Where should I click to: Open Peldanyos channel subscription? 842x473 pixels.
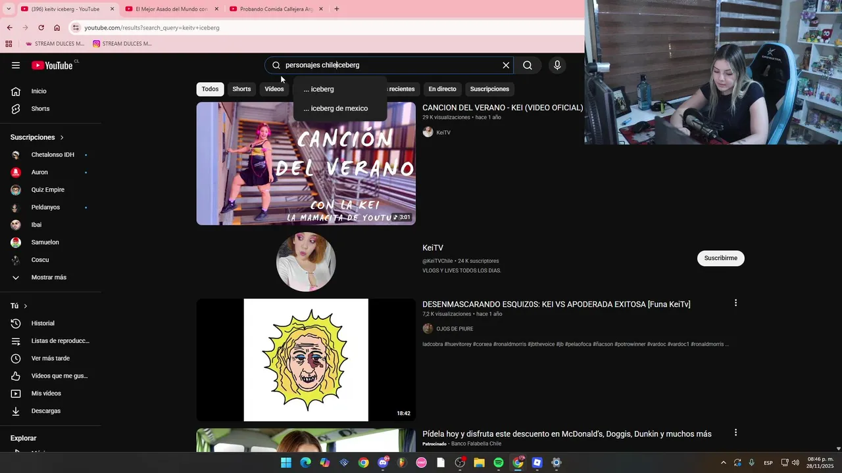tap(51, 208)
